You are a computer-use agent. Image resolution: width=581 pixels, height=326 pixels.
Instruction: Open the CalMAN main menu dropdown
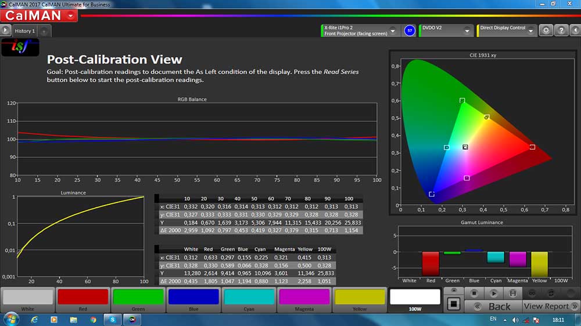click(70, 16)
